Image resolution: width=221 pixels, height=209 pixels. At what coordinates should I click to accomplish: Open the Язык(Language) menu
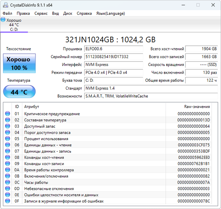coord(110,13)
